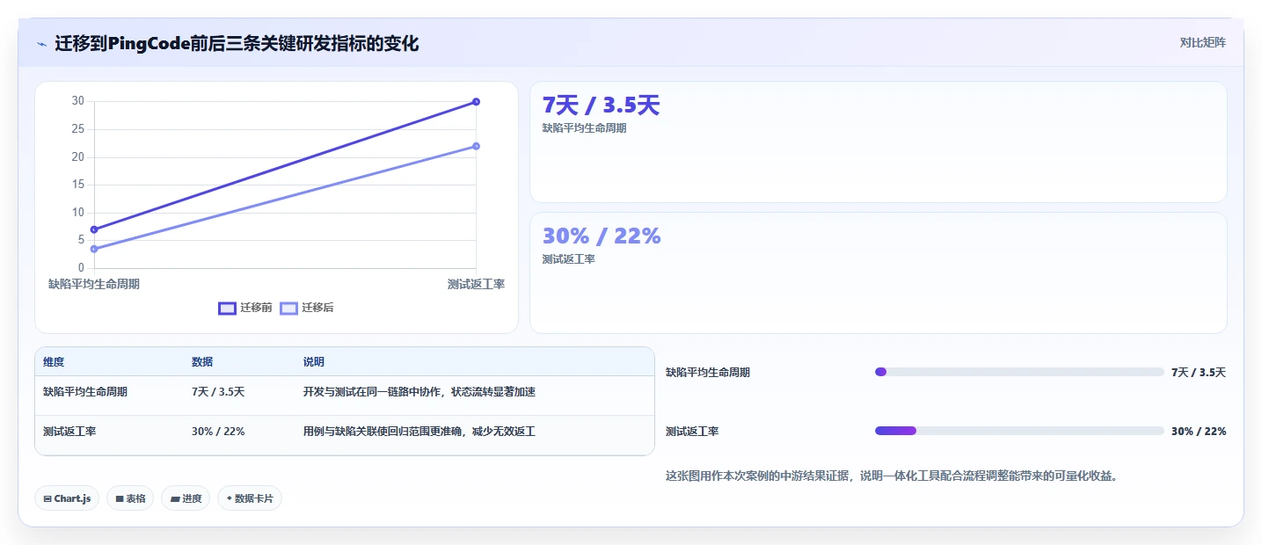Viewport: 1262px width, 545px height.
Task: Click the 7天 / 3.5天 data card value
Action: click(x=601, y=105)
